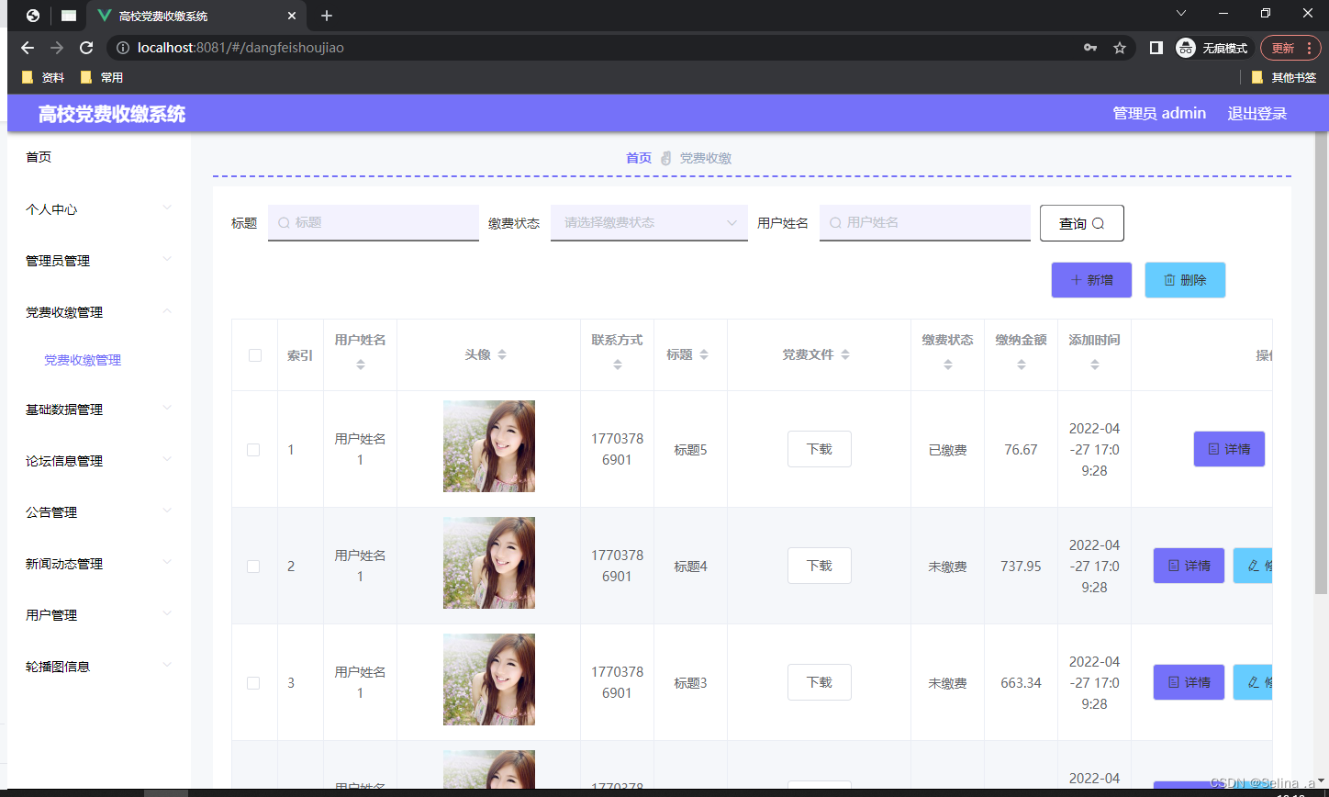
Task: Open the 常用 bookmark folder
Action: (x=102, y=77)
